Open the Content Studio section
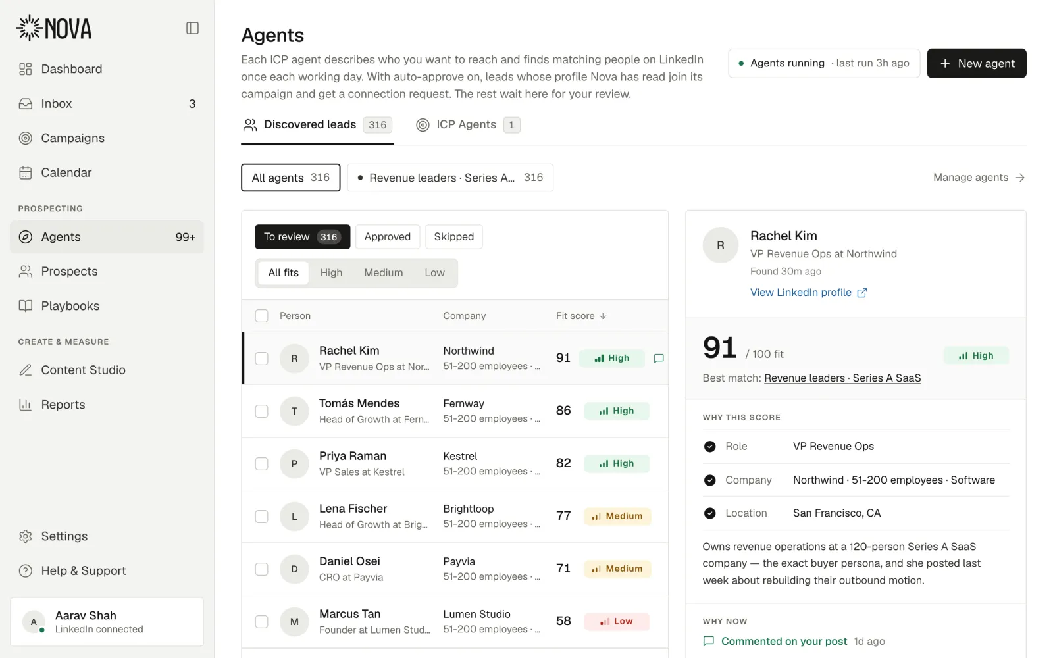 point(107,370)
